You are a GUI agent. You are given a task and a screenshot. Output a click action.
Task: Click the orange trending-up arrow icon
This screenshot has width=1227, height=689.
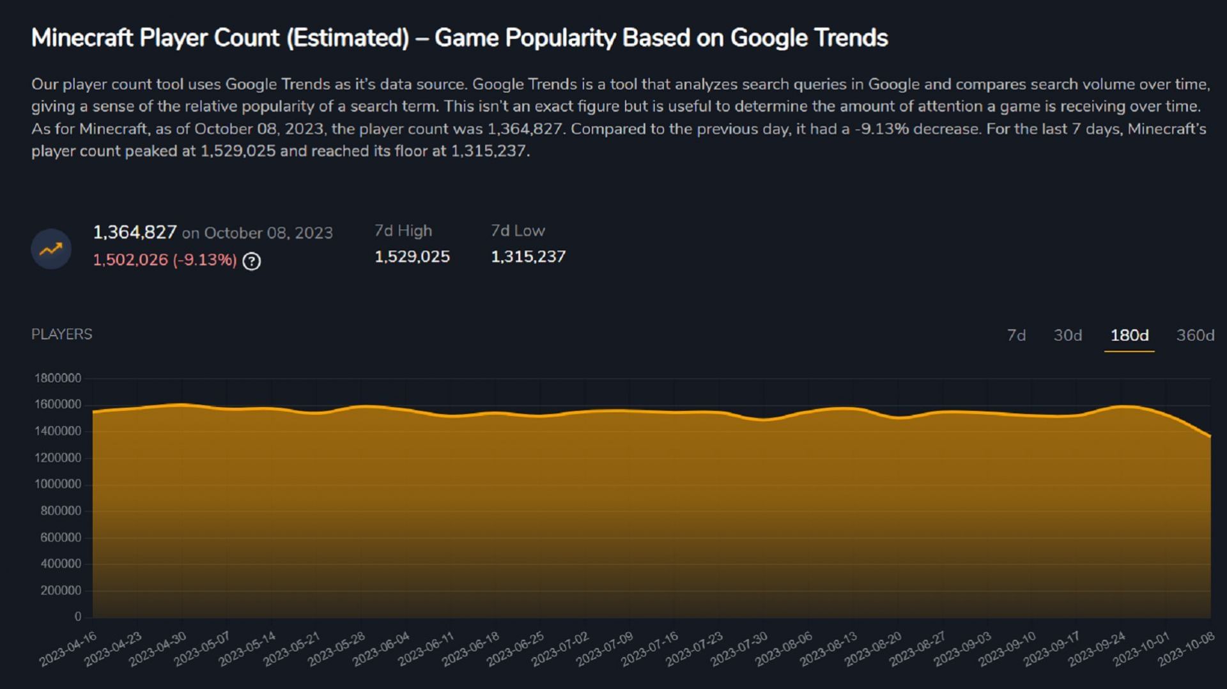coord(51,249)
